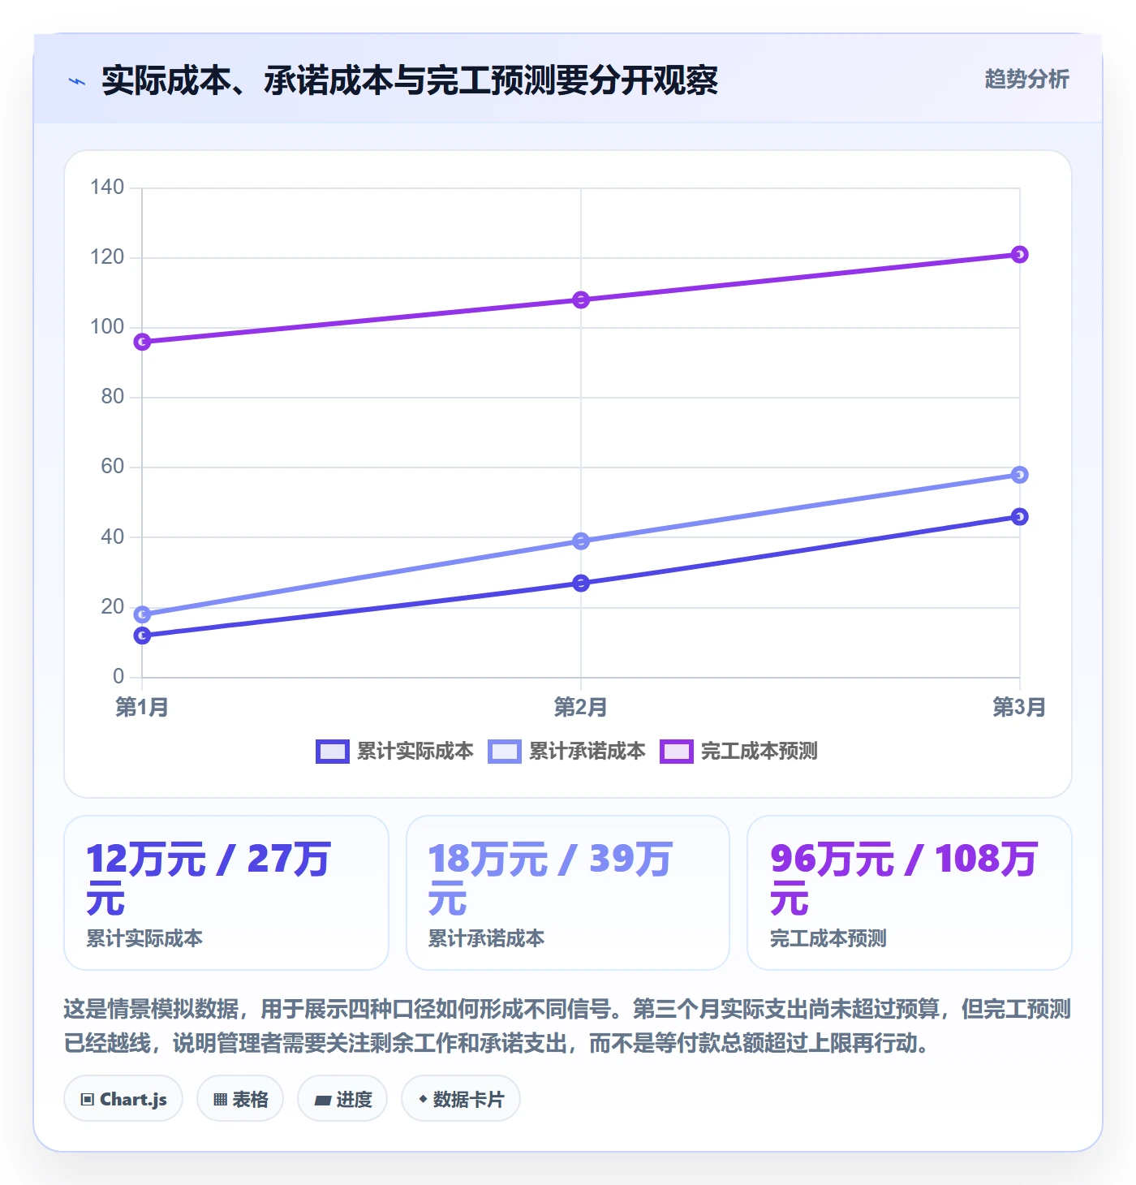The width and height of the screenshot is (1136, 1185).
Task: Click the 60 y-axis tick label
Action: click(113, 467)
